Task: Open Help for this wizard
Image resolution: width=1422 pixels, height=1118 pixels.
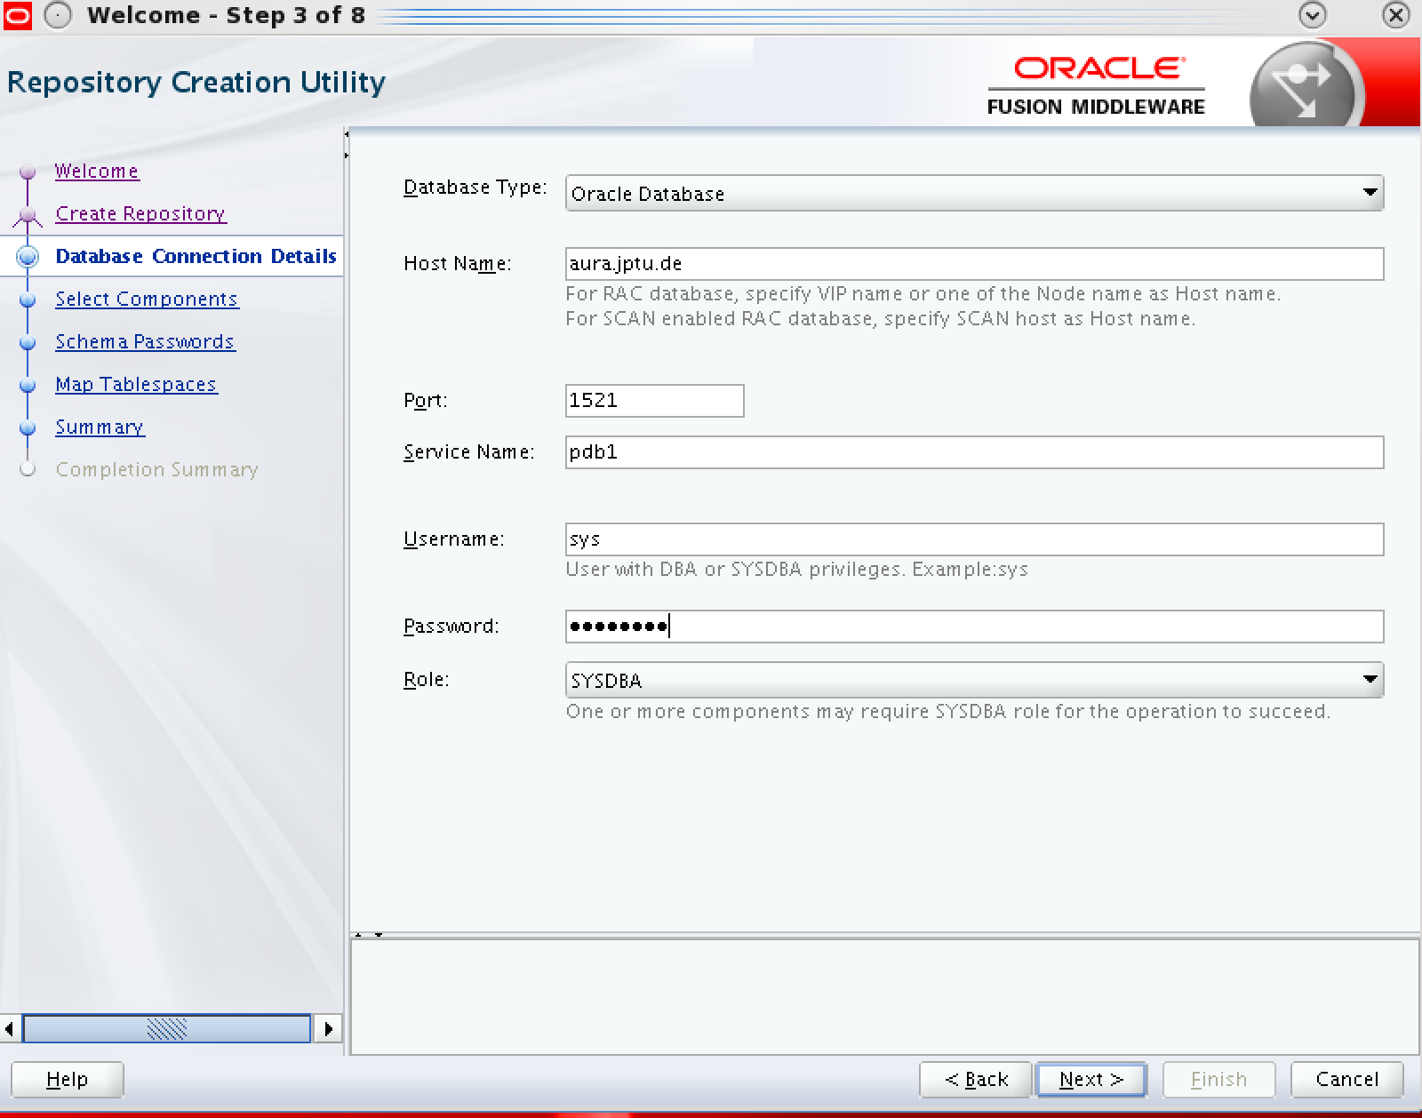Action: (x=67, y=1079)
